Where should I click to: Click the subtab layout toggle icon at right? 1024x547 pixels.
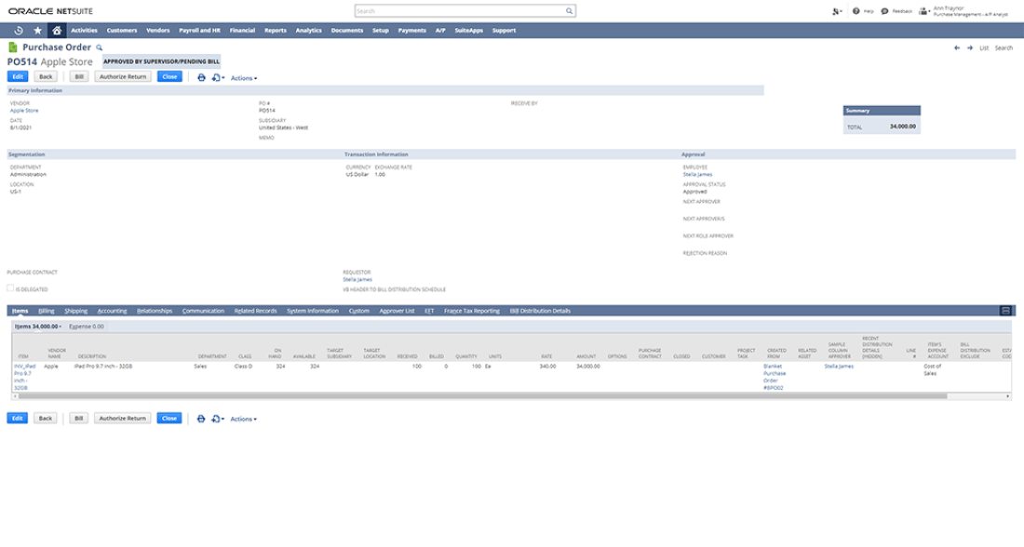point(1005,311)
